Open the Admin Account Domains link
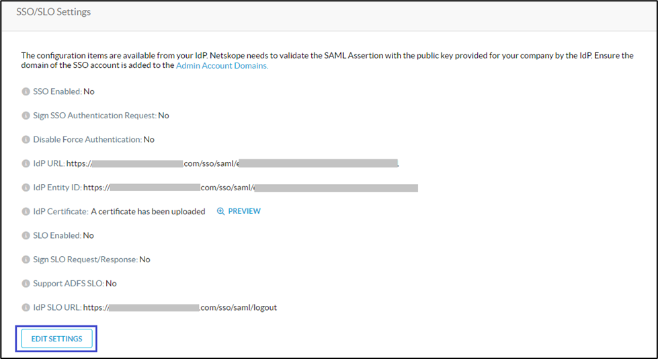Image resolution: width=658 pixels, height=359 pixels. [x=222, y=66]
